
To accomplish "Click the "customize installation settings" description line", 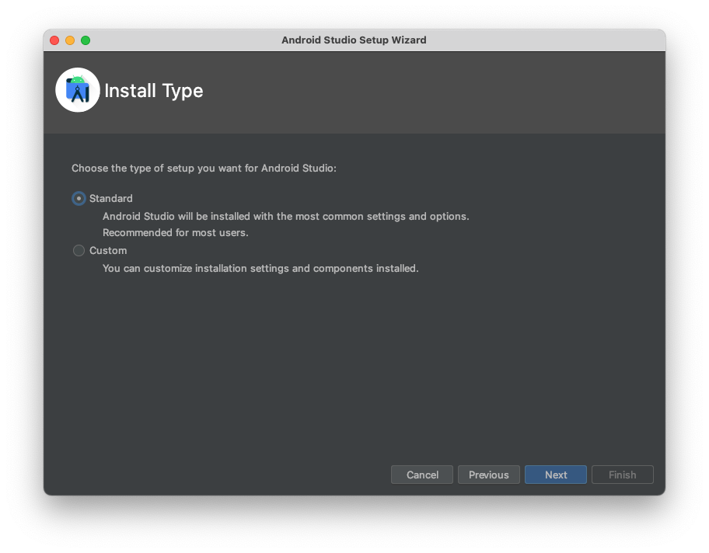I will (x=260, y=269).
